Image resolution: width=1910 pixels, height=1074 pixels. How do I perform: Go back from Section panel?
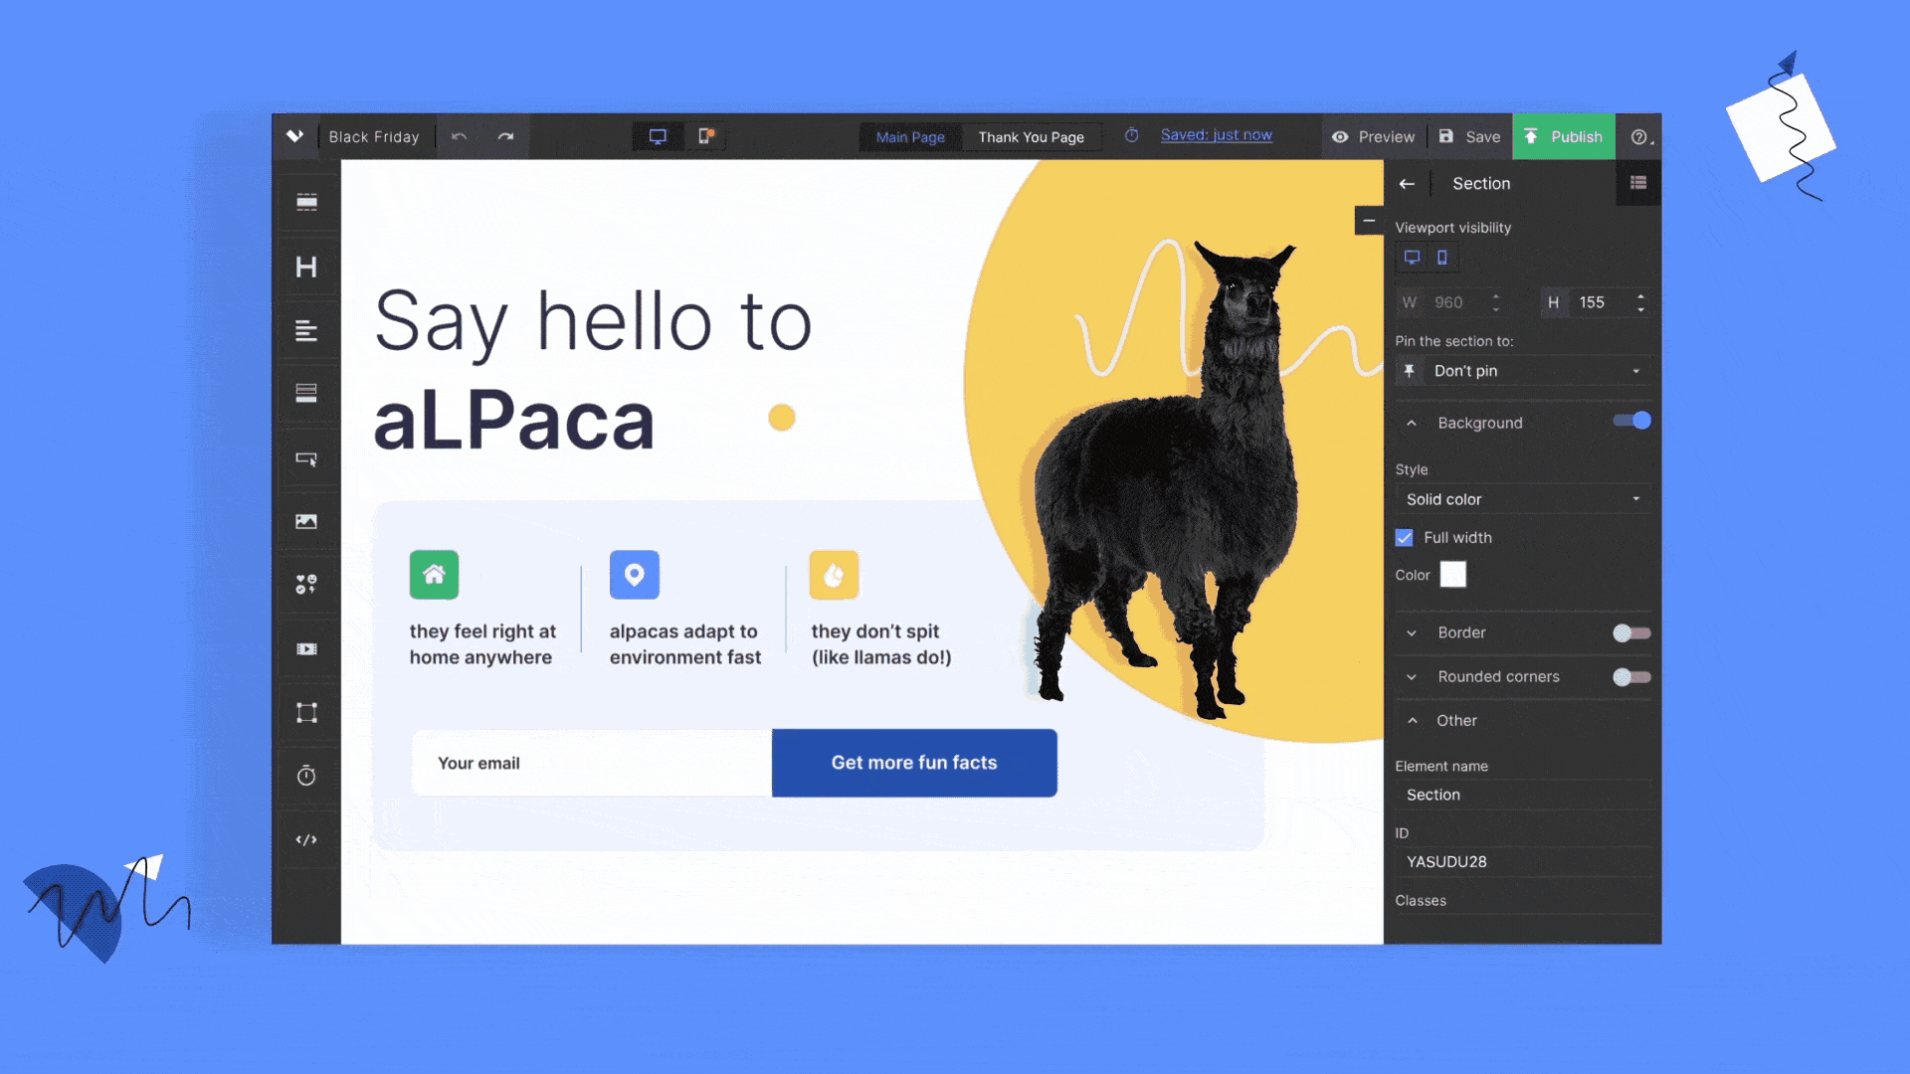pos(1407,183)
